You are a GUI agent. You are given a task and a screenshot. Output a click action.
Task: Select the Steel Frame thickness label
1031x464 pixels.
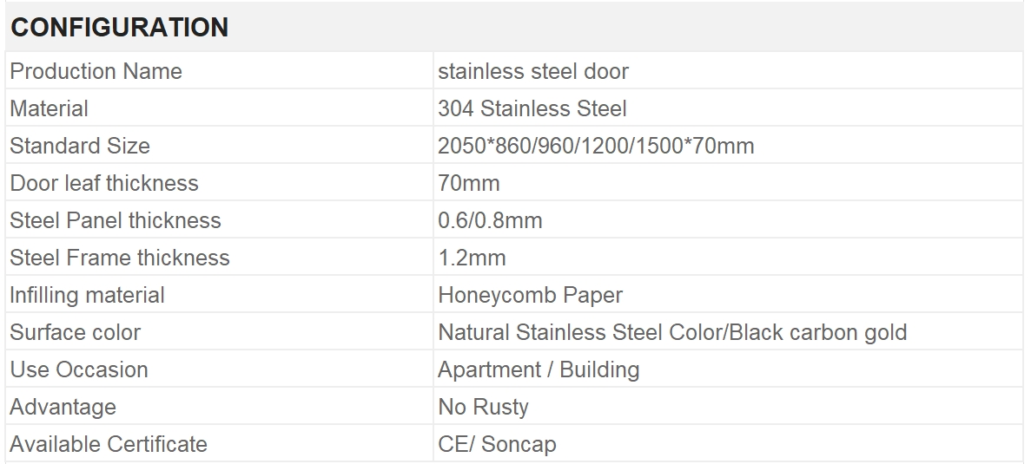click(120, 258)
